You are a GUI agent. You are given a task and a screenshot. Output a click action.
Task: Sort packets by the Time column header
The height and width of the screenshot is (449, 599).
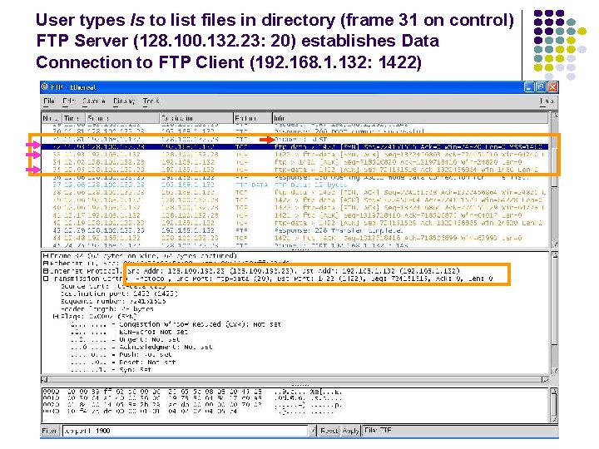74,118
